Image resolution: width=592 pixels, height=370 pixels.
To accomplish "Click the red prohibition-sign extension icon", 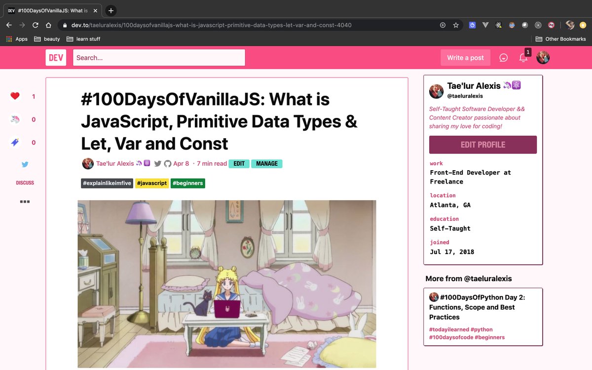I will coord(552,25).
